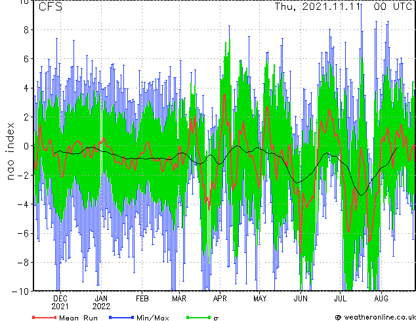
Task: Click the JUN month axis label
Action: pyautogui.click(x=301, y=299)
